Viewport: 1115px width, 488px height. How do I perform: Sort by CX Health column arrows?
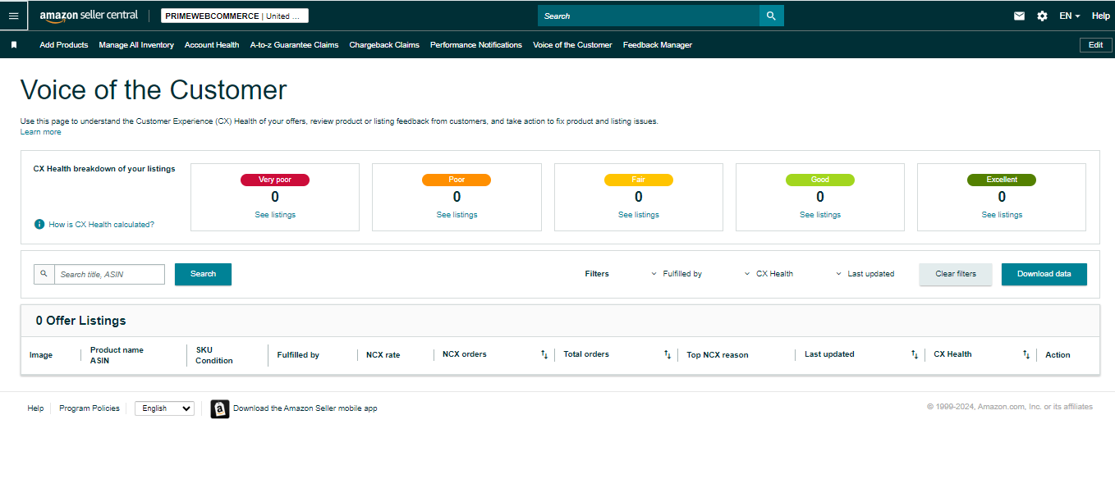click(1026, 354)
